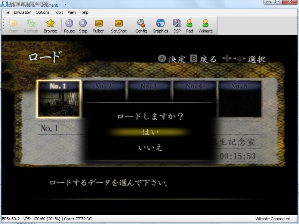
Task: Open Browse with the star icon
Action: point(50,26)
